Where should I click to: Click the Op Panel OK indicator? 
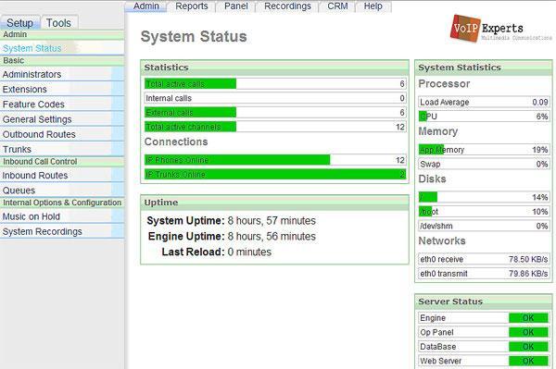[x=528, y=332]
